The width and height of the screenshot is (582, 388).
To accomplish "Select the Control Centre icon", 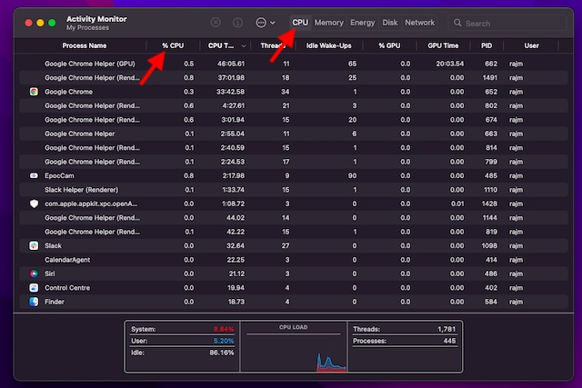I will click(x=34, y=288).
